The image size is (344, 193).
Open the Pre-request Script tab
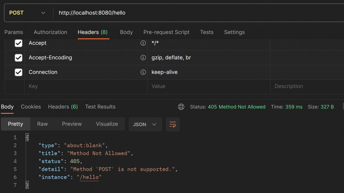coord(166,32)
